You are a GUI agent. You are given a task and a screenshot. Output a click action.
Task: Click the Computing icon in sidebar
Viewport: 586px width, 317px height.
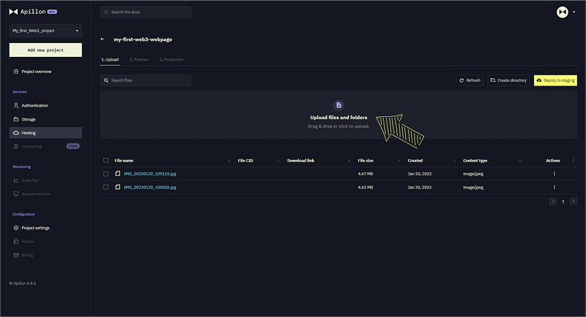[x=16, y=146]
